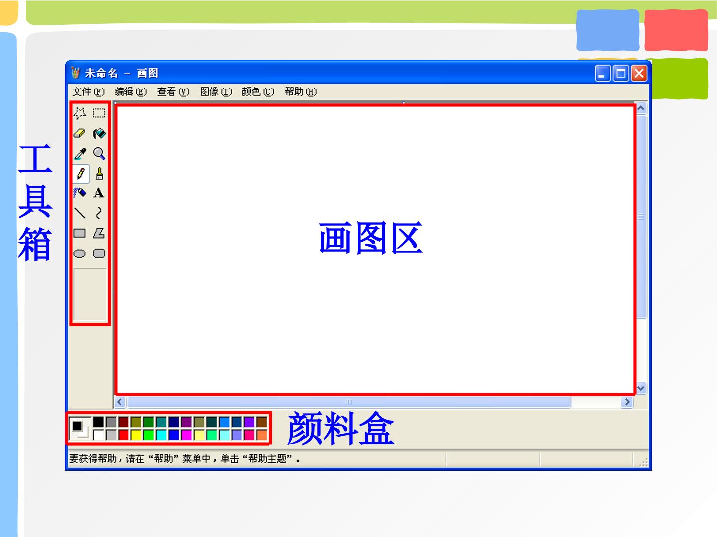Select the orange color swatch
Image resolution: width=717 pixels, height=537 pixels.
(x=262, y=435)
